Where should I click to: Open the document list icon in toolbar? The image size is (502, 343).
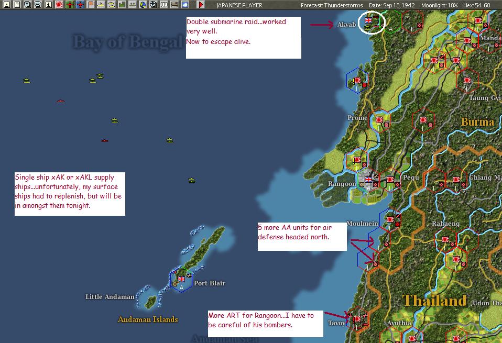(17, 5)
